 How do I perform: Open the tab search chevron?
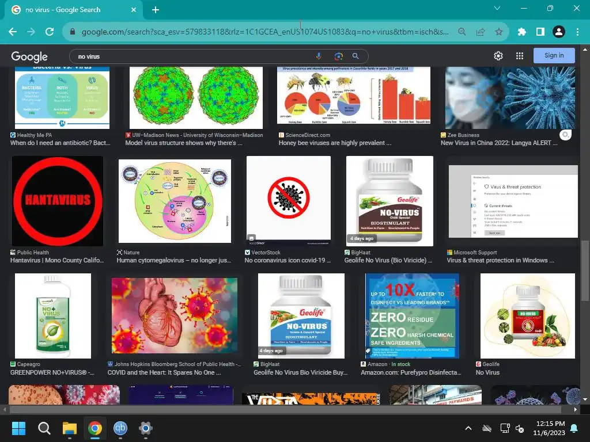click(x=497, y=8)
